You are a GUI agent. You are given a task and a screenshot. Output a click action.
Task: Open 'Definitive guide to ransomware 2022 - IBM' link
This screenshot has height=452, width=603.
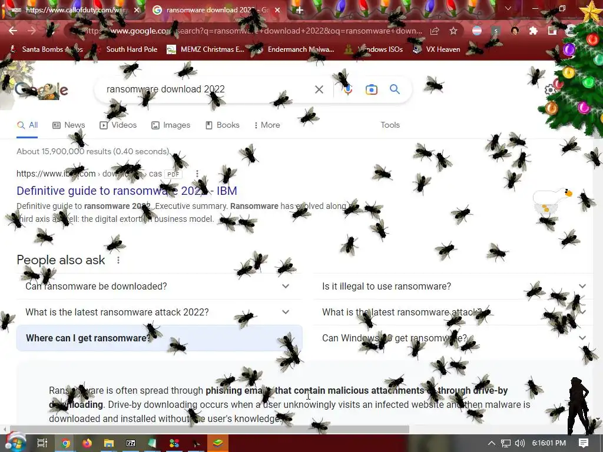pos(127,191)
